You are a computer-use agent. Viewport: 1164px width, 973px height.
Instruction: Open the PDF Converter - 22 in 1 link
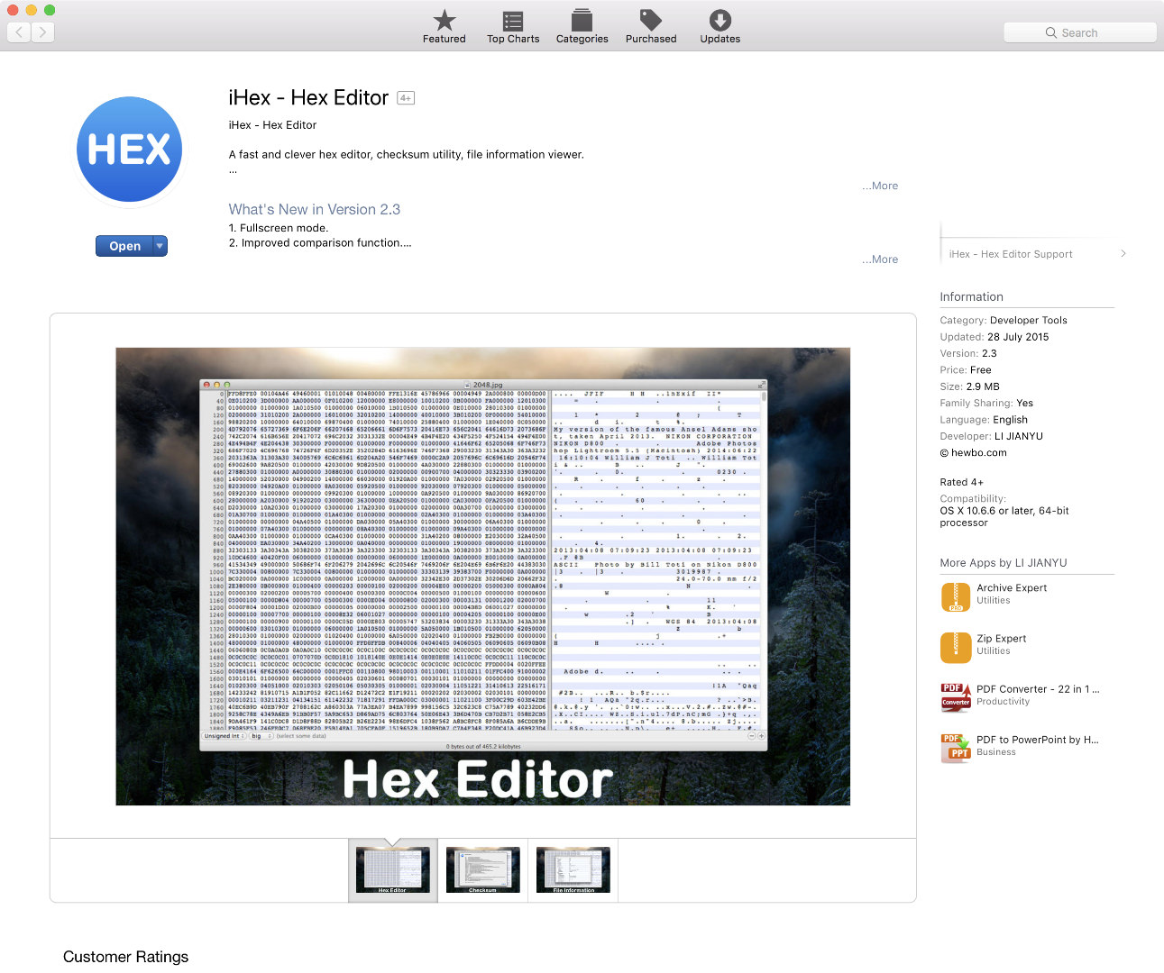coord(1038,689)
